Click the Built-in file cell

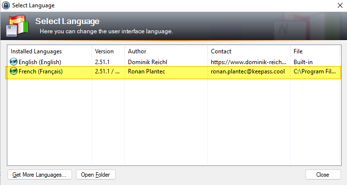(303, 62)
